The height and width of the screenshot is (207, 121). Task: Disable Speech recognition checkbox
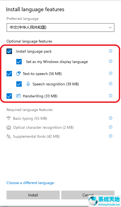[x=19, y=84]
